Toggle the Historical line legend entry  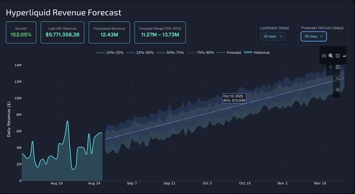tap(257, 52)
